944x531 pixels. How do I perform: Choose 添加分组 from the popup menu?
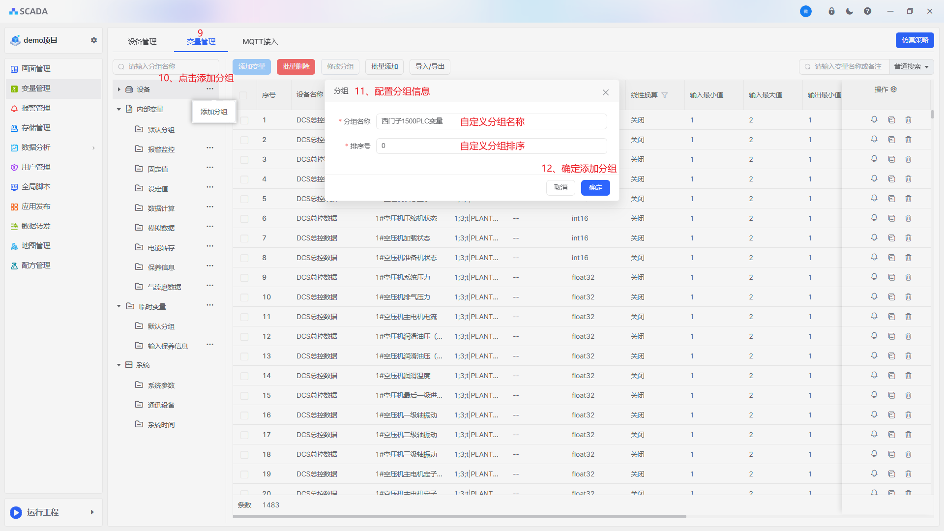click(x=214, y=112)
